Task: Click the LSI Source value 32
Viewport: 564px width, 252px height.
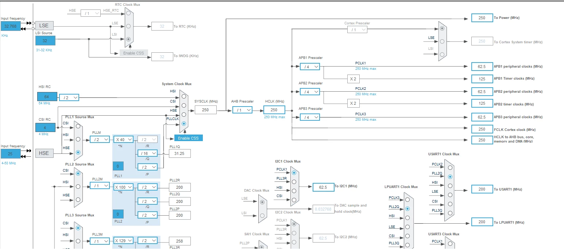Action: coord(45,41)
